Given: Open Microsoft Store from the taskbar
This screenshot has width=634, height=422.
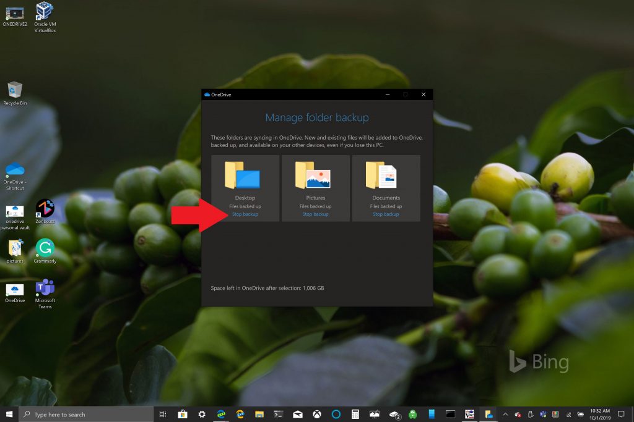Looking at the screenshot, I should click(183, 415).
